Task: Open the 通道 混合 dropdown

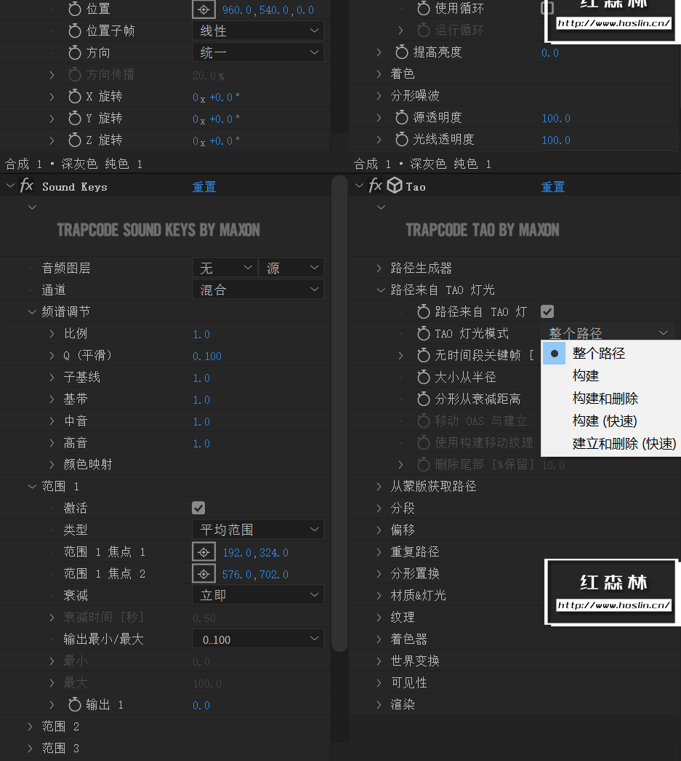Action: (258, 289)
